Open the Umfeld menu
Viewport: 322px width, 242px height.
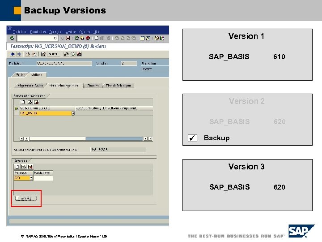[x=71, y=32]
